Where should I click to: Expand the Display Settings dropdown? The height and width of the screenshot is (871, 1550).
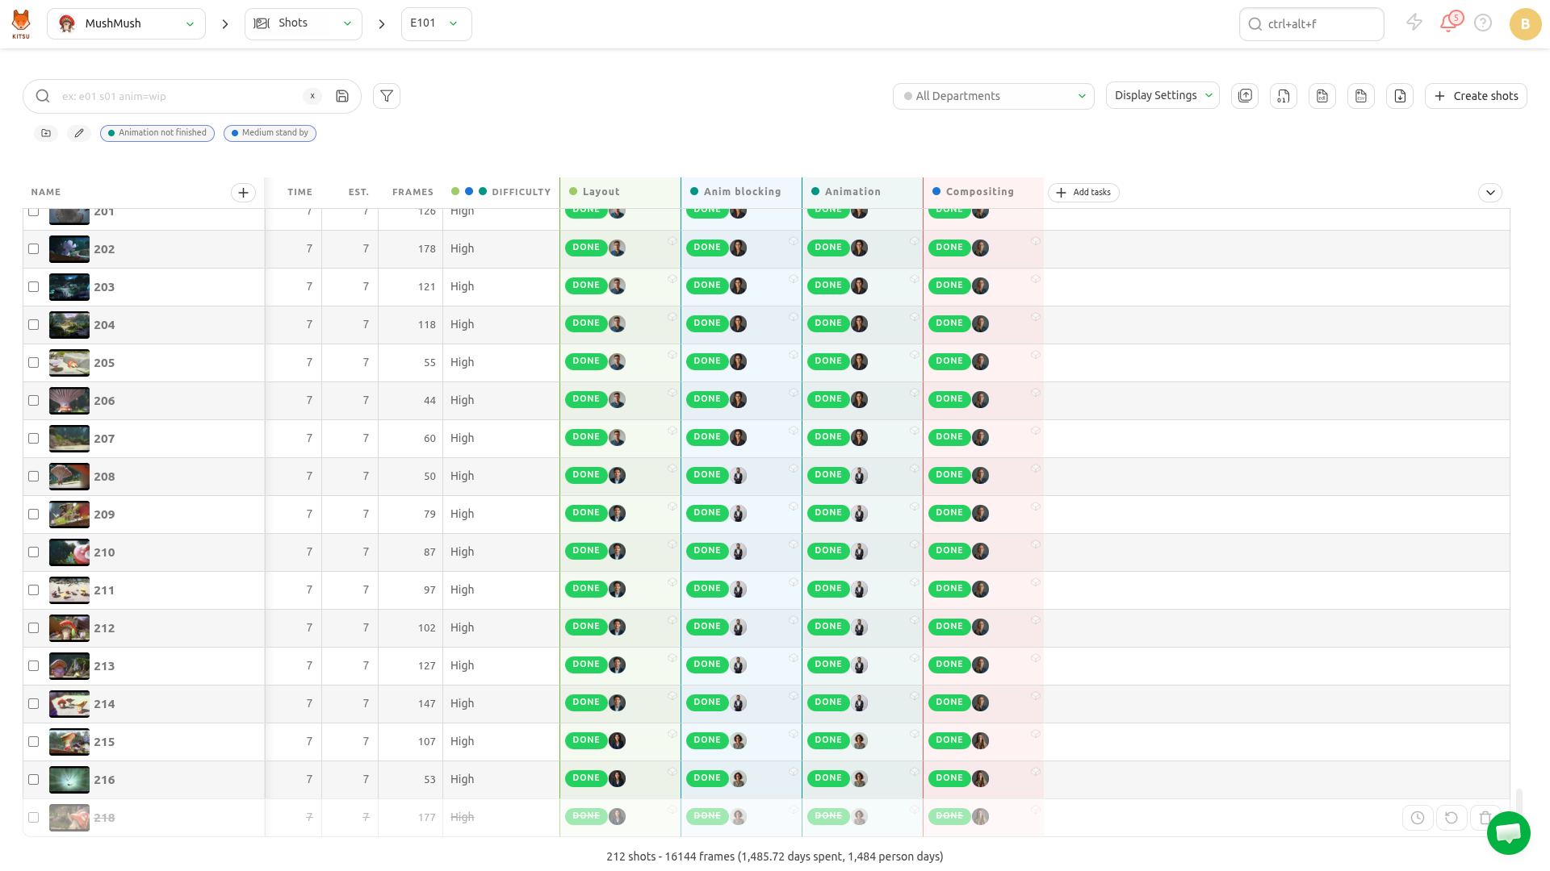pyautogui.click(x=1162, y=96)
